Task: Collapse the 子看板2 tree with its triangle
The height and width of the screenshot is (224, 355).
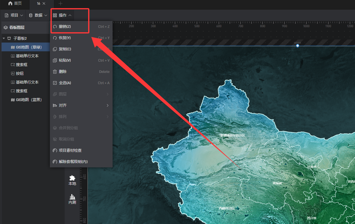Action: point(4,38)
